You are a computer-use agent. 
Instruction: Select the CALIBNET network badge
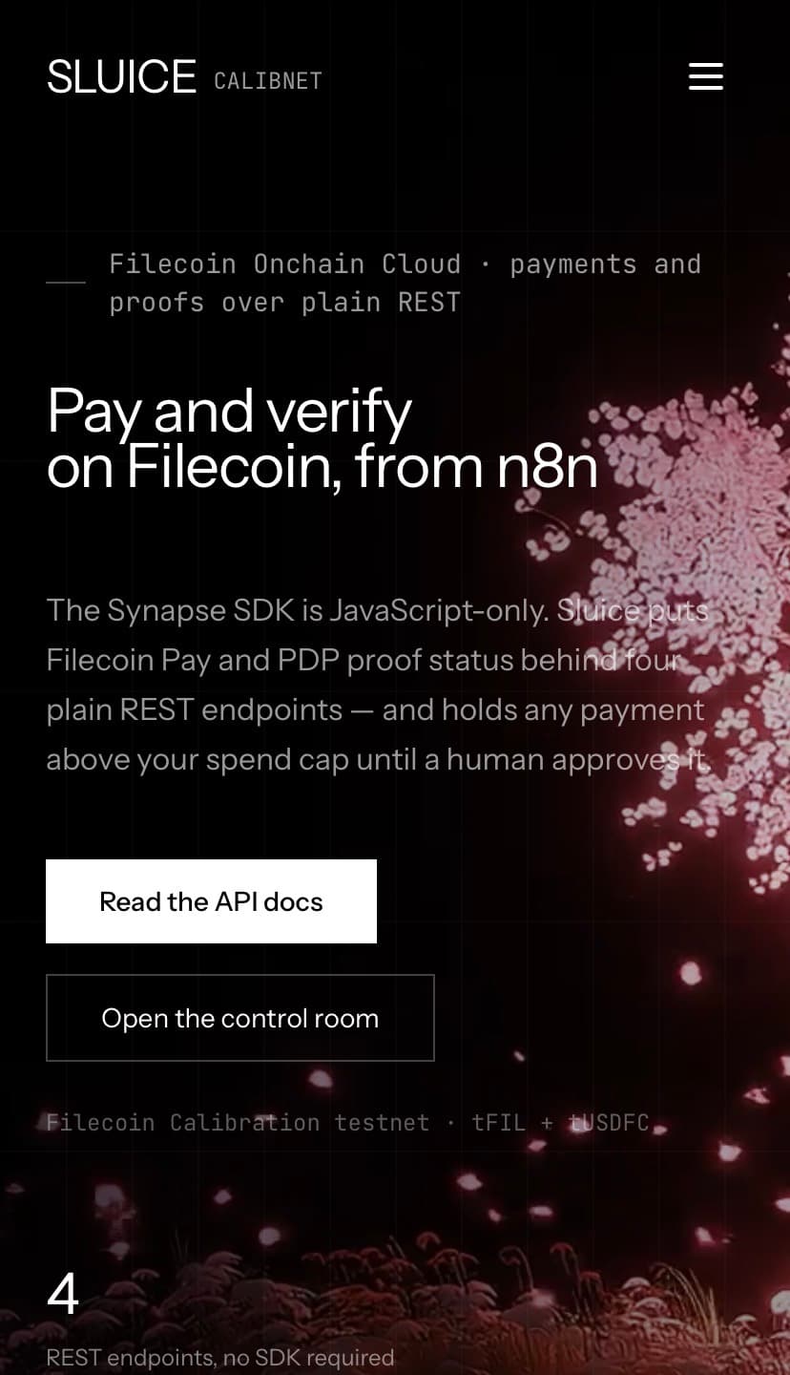(x=268, y=81)
